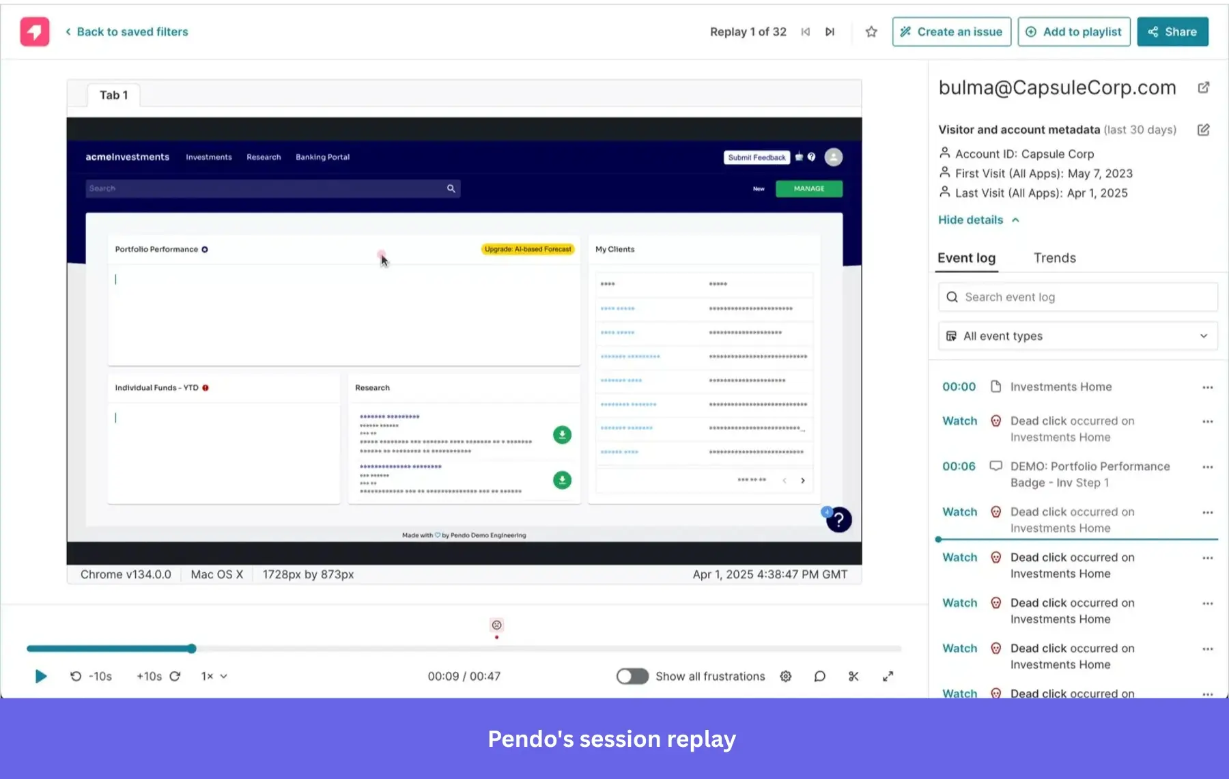
Task: Play the session replay
Action: 40,676
